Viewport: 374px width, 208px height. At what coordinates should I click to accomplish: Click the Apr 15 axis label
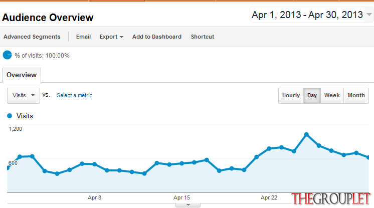[181, 197]
